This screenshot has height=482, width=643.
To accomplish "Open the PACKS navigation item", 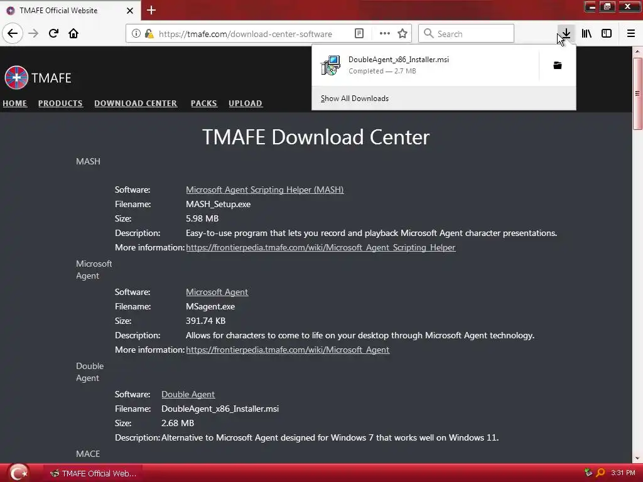I will tap(204, 104).
